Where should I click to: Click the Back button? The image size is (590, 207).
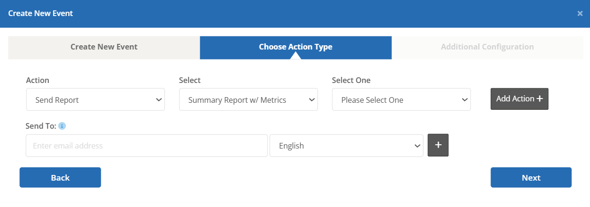point(60,177)
